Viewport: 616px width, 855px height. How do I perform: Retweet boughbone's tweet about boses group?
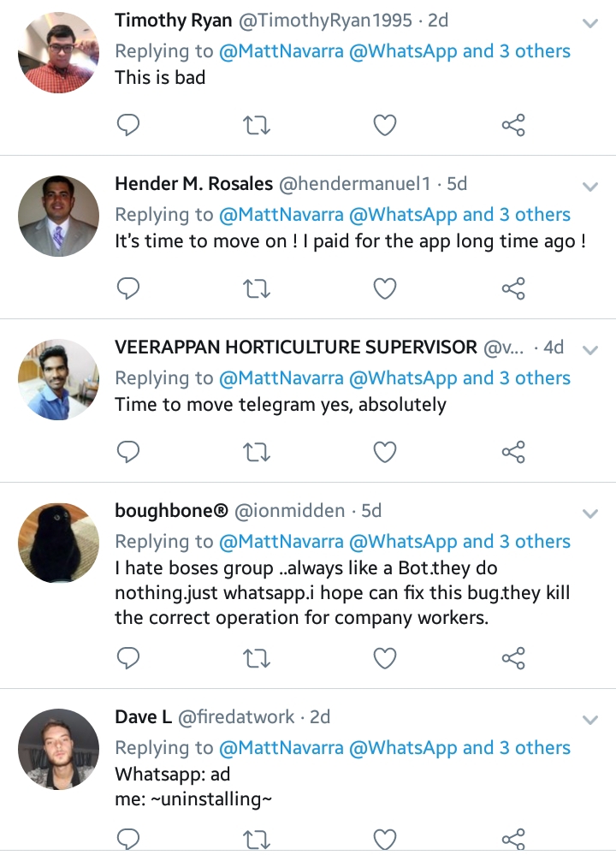pos(257,657)
